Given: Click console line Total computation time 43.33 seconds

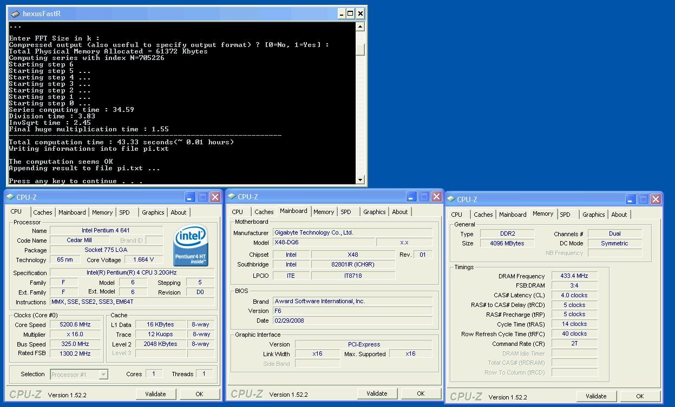Looking at the screenshot, I should [122, 142].
